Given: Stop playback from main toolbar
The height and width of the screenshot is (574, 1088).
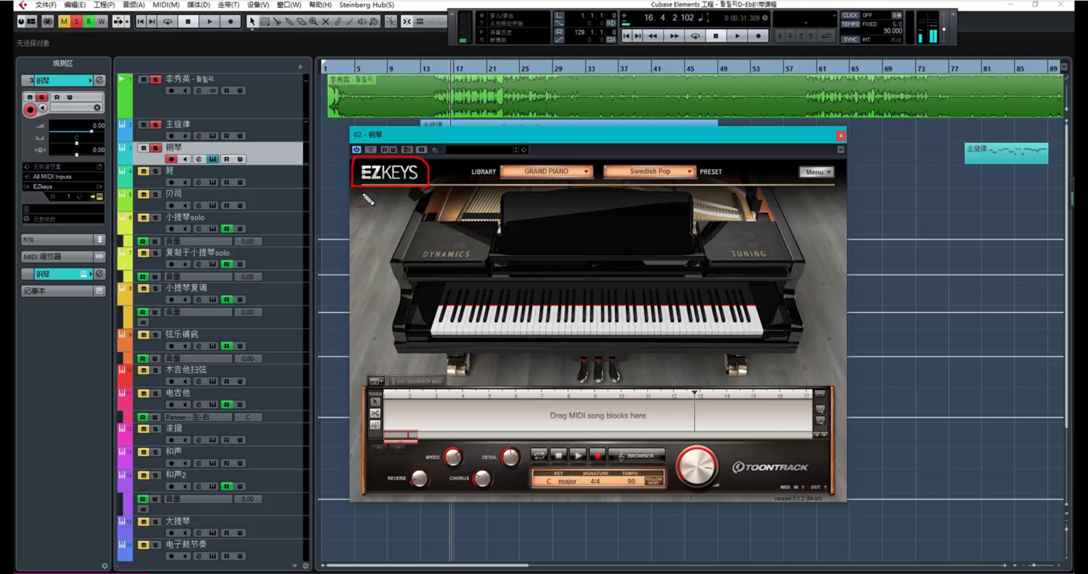Looking at the screenshot, I should (188, 22).
